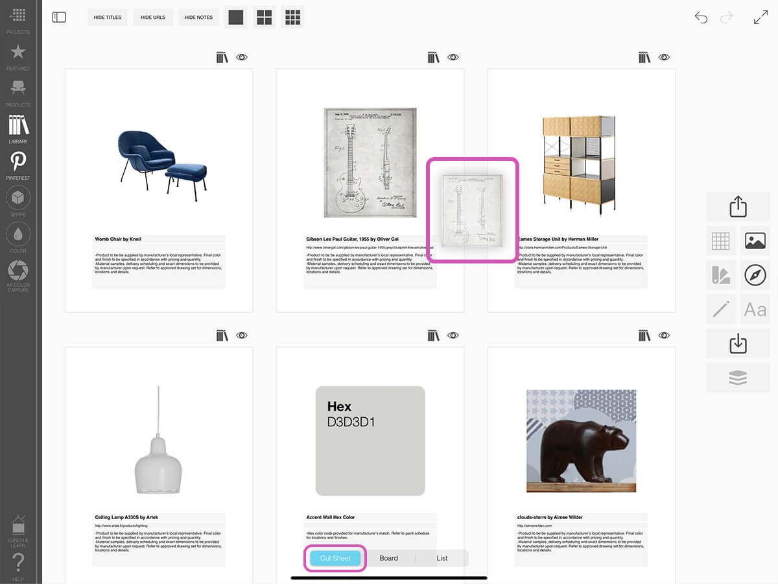Select the Hex D3D3D1 color swatch
Image resolution: width=778 pixels, height=584 pixels.
[370, 441]
